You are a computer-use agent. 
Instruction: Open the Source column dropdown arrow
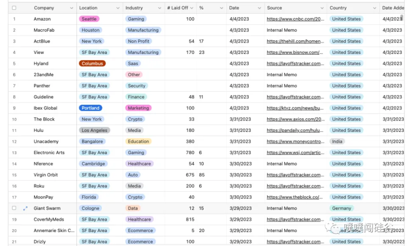pyautogui.click(x=321, y=8)
